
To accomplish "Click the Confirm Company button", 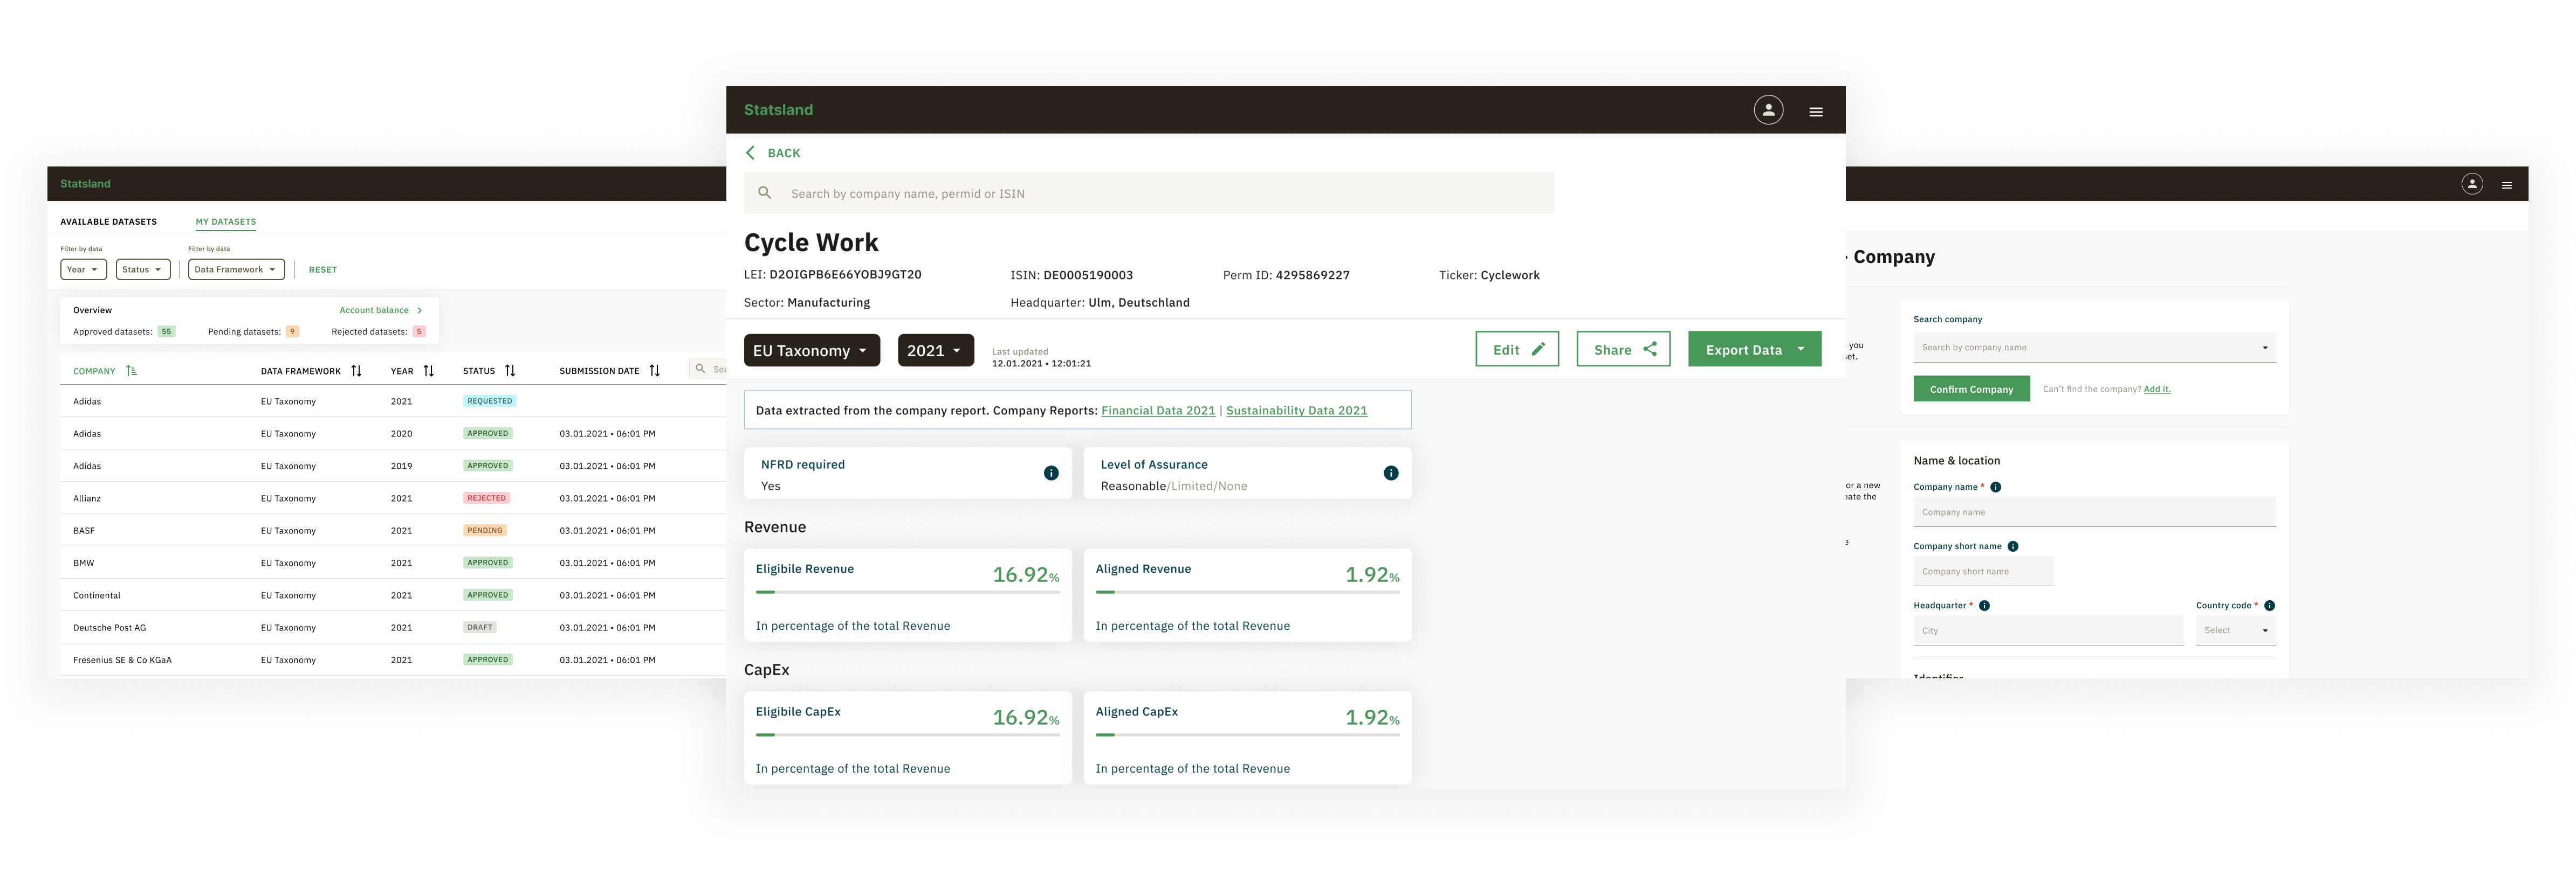I will pyautogui.click(x=1971, y=390).
